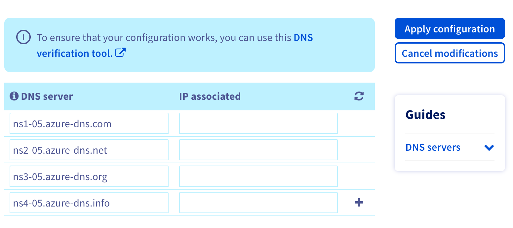Select the refresh arrows to reload IP associations
This screenshot has height=228, width=513.
(359, 96)
